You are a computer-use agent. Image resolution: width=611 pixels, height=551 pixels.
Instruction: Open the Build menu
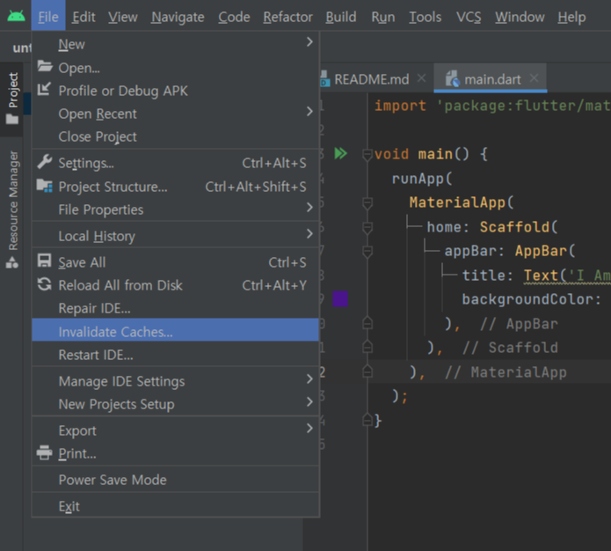coord(341,17)
